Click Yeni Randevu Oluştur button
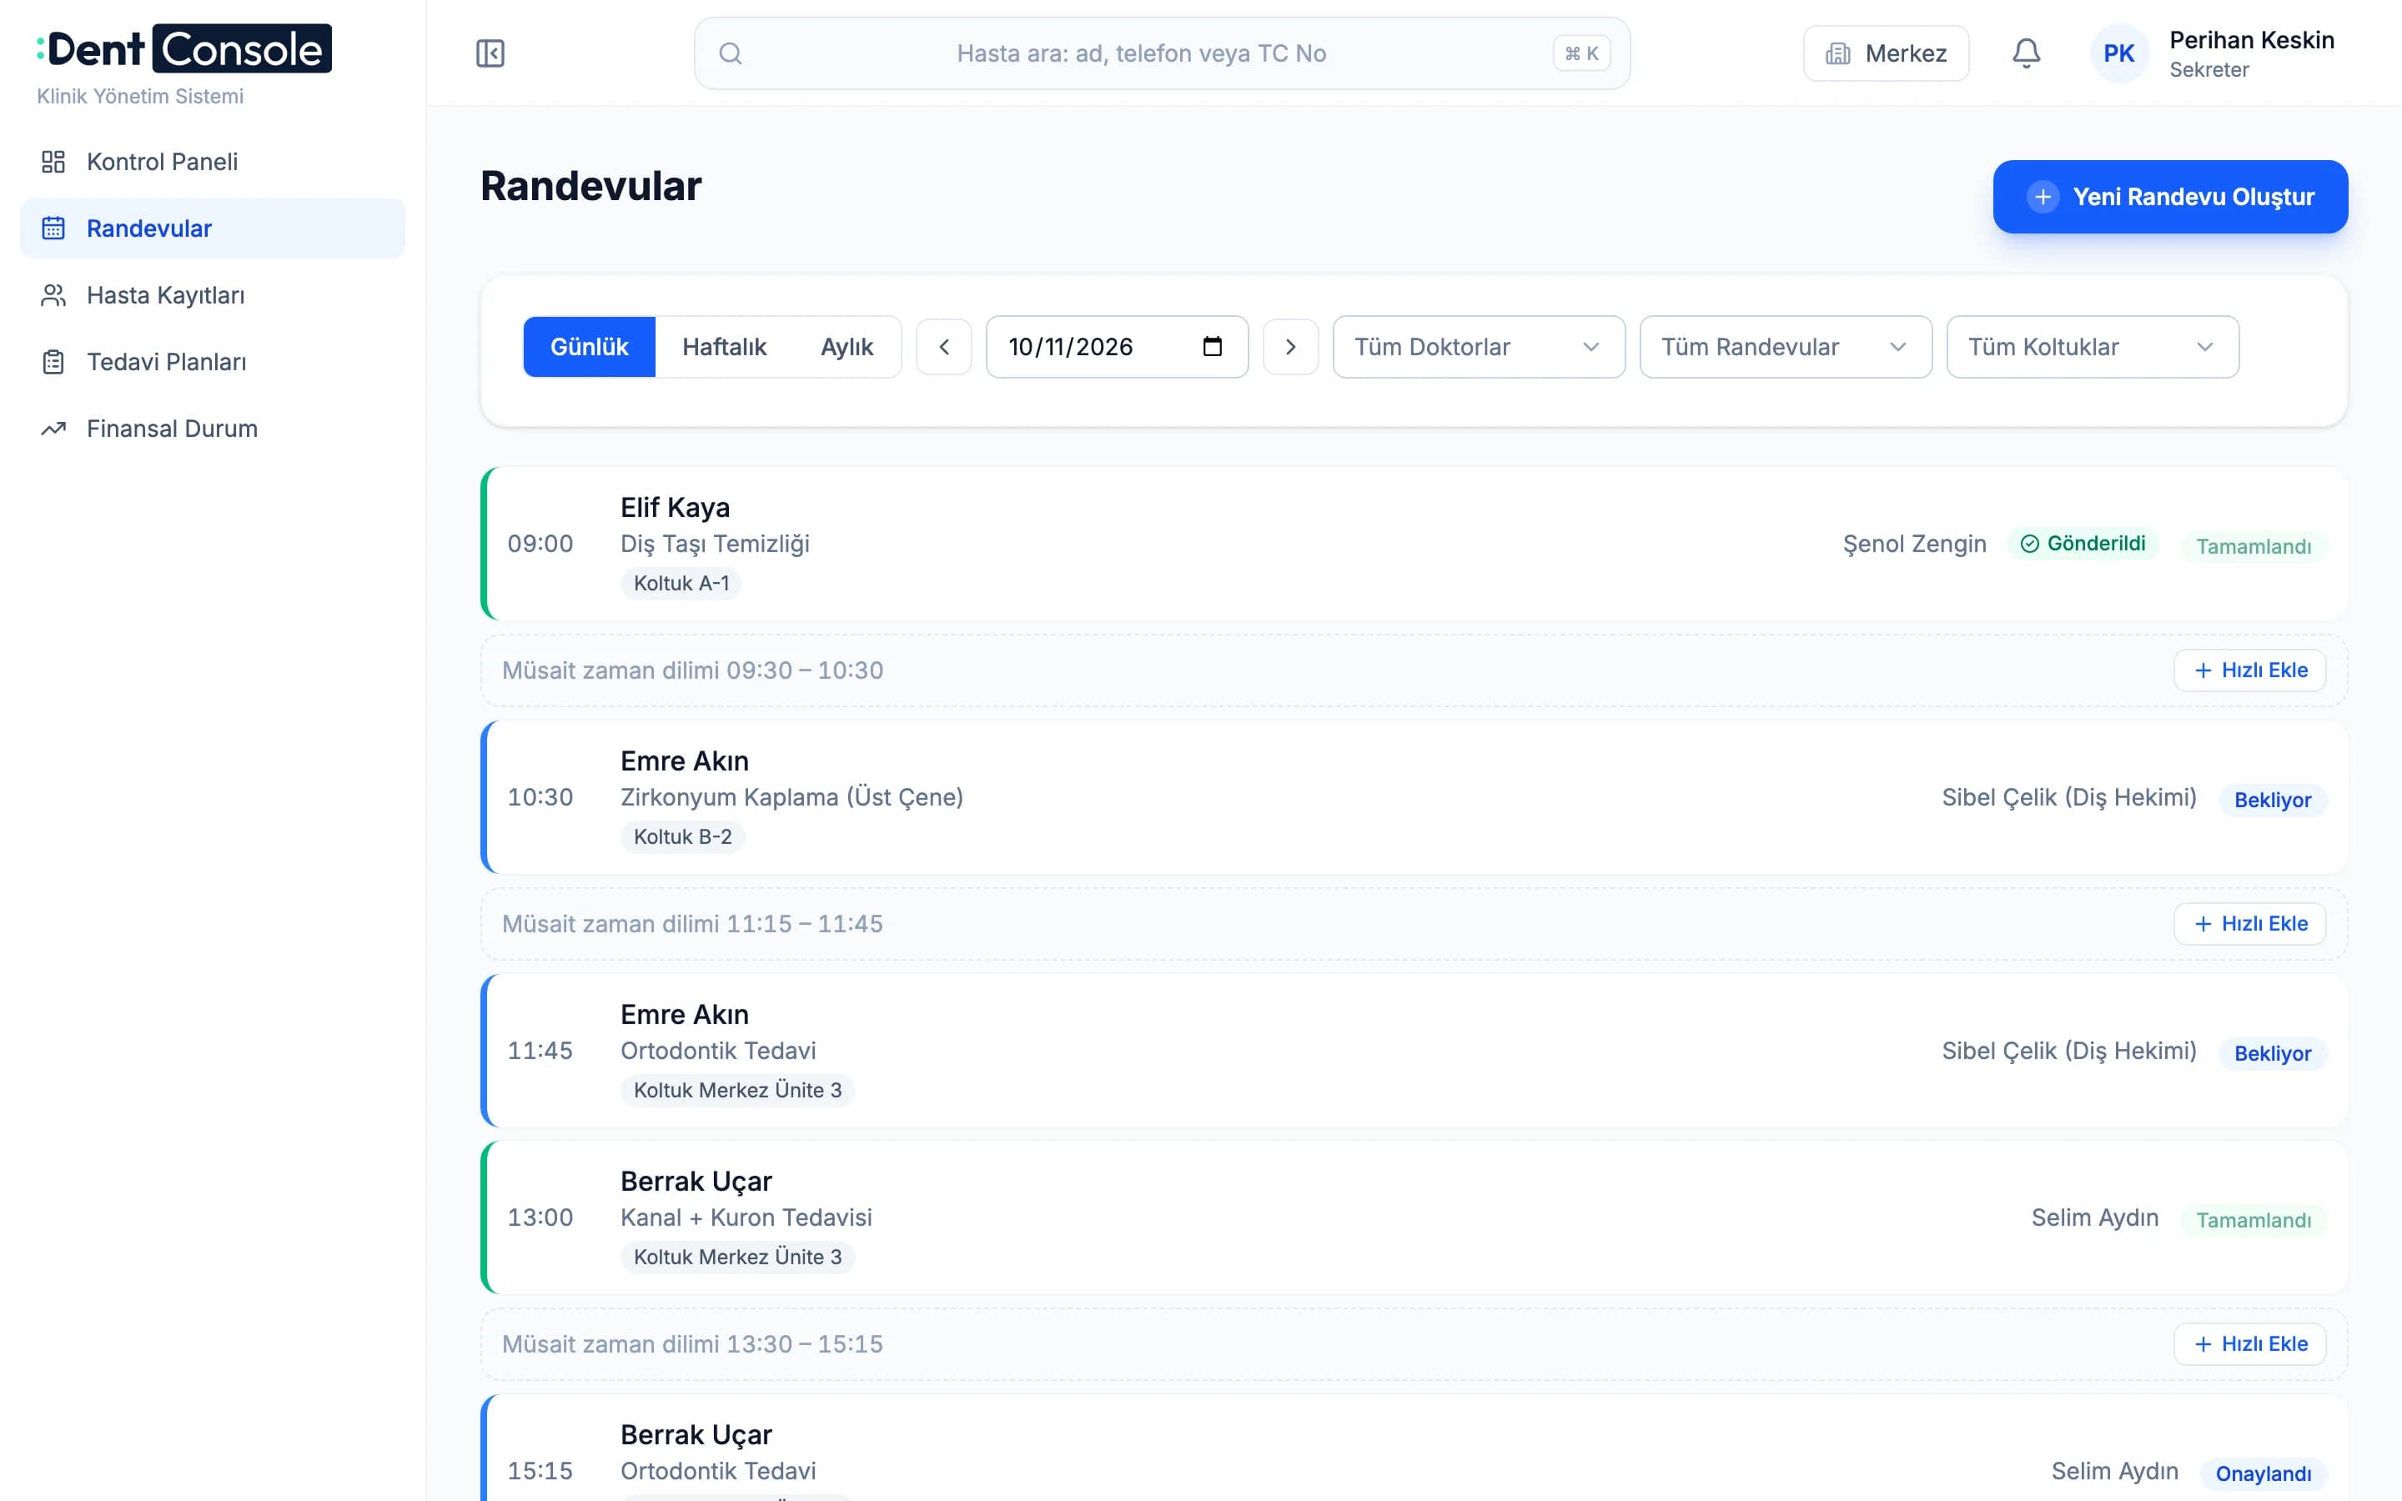The height and width of the screenshot is (1501, 2402). [2170, 197]
